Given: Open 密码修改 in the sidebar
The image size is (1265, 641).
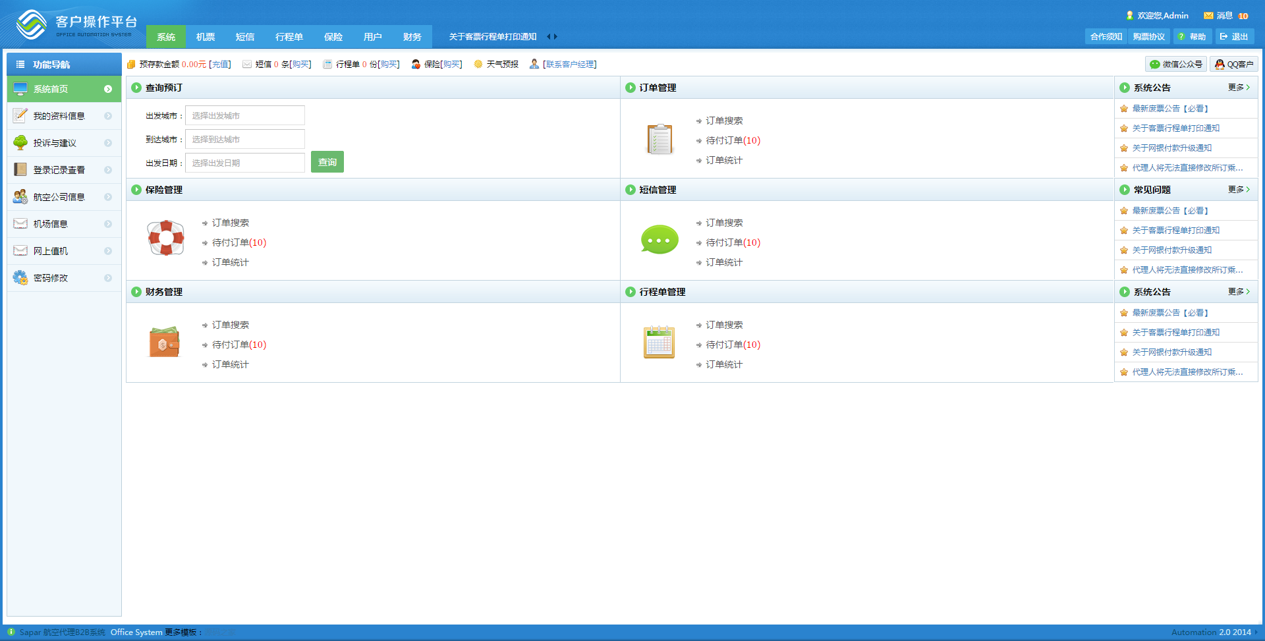Looking at the screenshot, I should coord(51,278).
